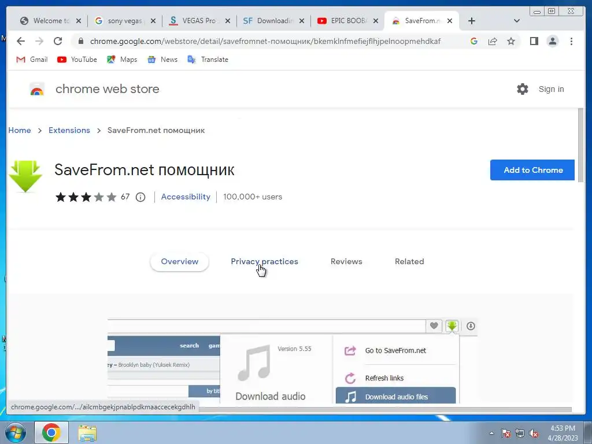
Task: Click the SaveFrom.net green arrow logo
Action: (25, 176)
